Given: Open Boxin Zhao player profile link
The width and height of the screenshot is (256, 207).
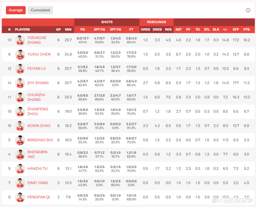Looking at the screenshot, I should (x=39, y=126).
